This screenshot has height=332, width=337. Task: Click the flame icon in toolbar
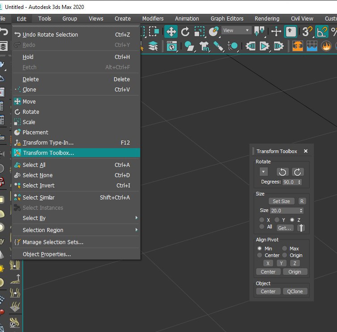coord(326,46)
